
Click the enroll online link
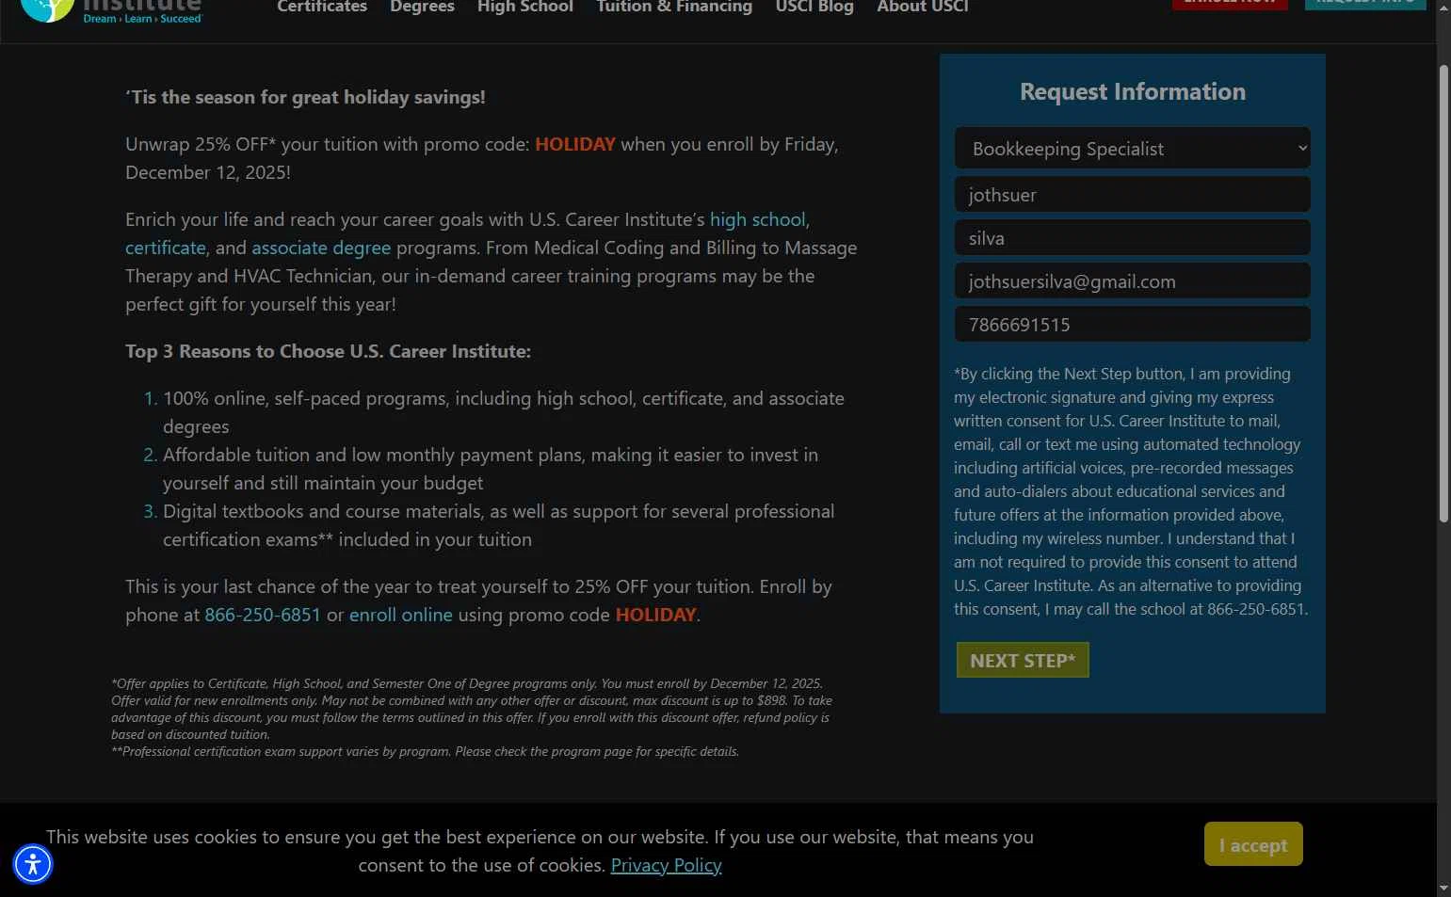pyautogui.click(x=401, y=615)
